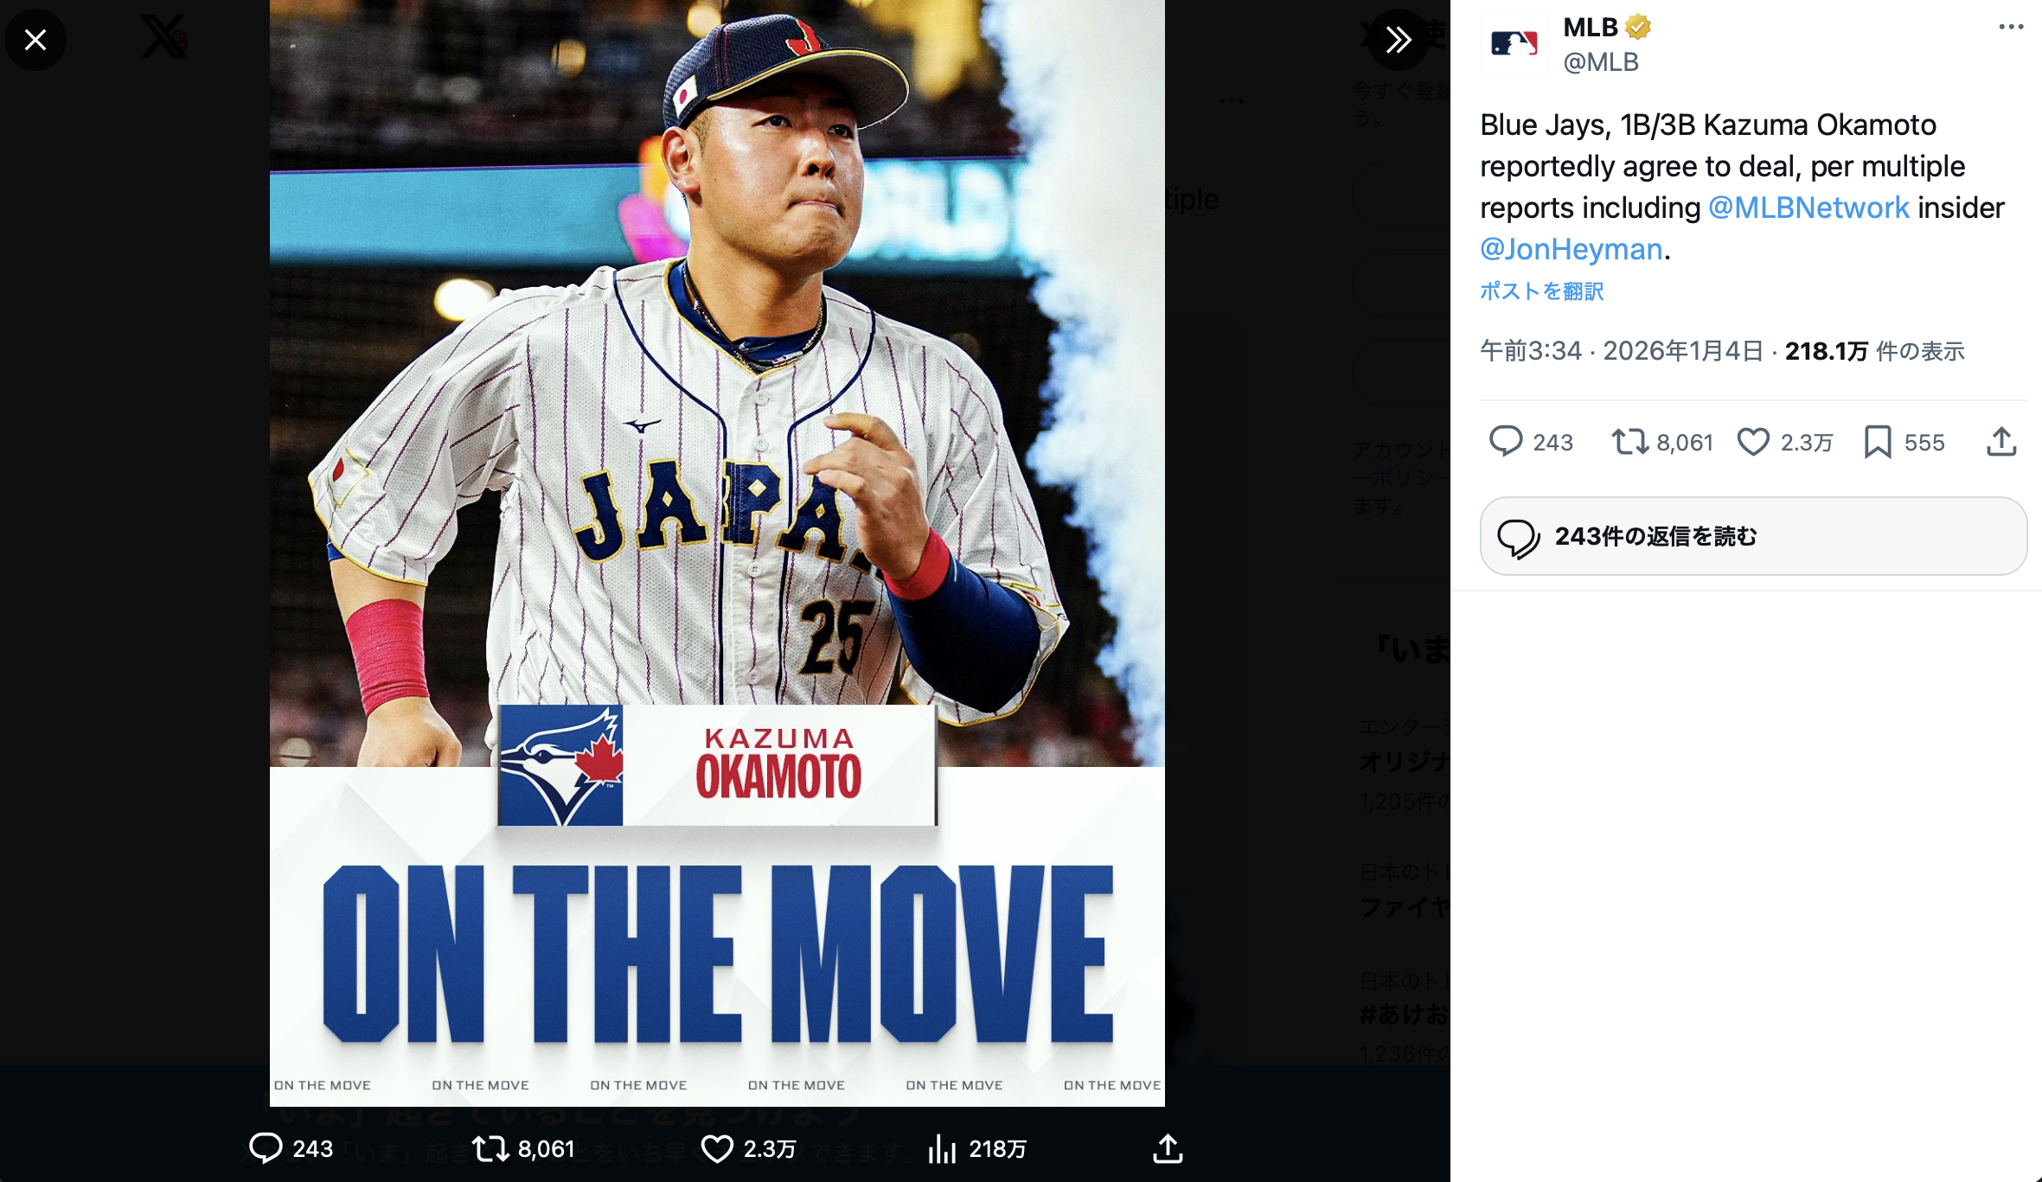Bookmark the post showing 555 saves
The width and height of the screenshot is (2042, 1182).
(1877, 442)
